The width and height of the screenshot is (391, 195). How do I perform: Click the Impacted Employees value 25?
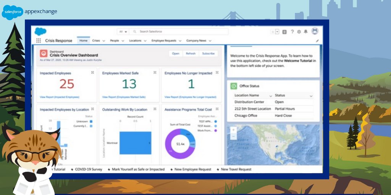[67, 84]
